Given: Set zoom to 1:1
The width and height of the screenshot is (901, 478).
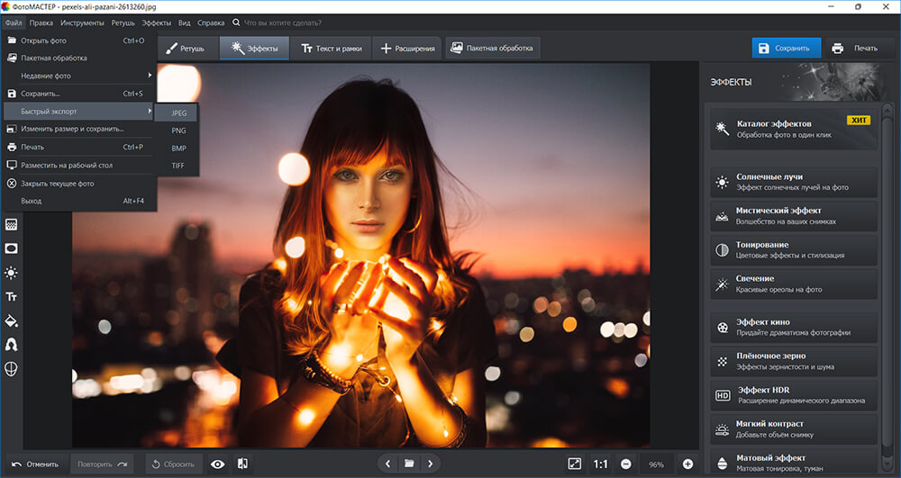Looking at the screenshot, I should [x=600, y=464].
